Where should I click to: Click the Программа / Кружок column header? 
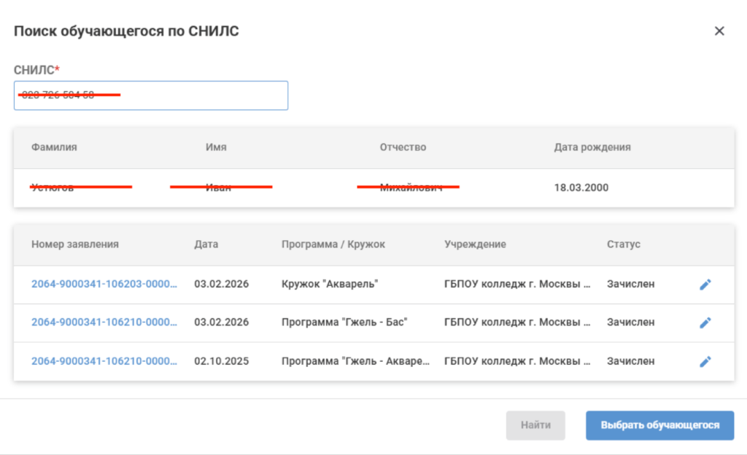tap(333, 244)
